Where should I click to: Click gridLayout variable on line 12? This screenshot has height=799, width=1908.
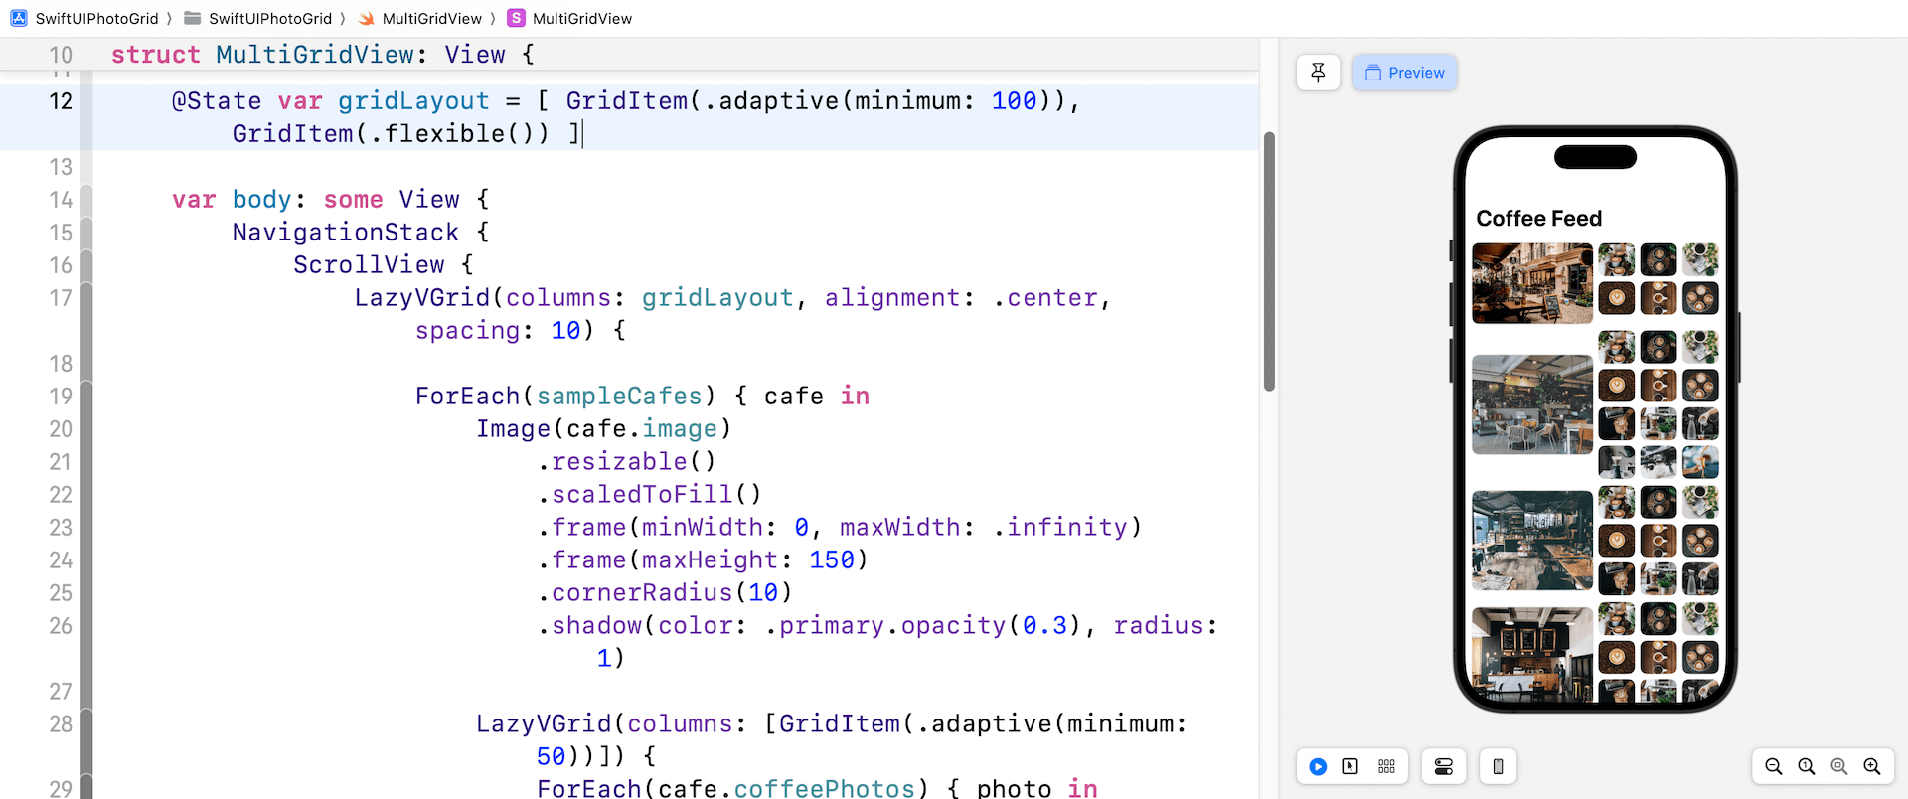coord(413,100)
